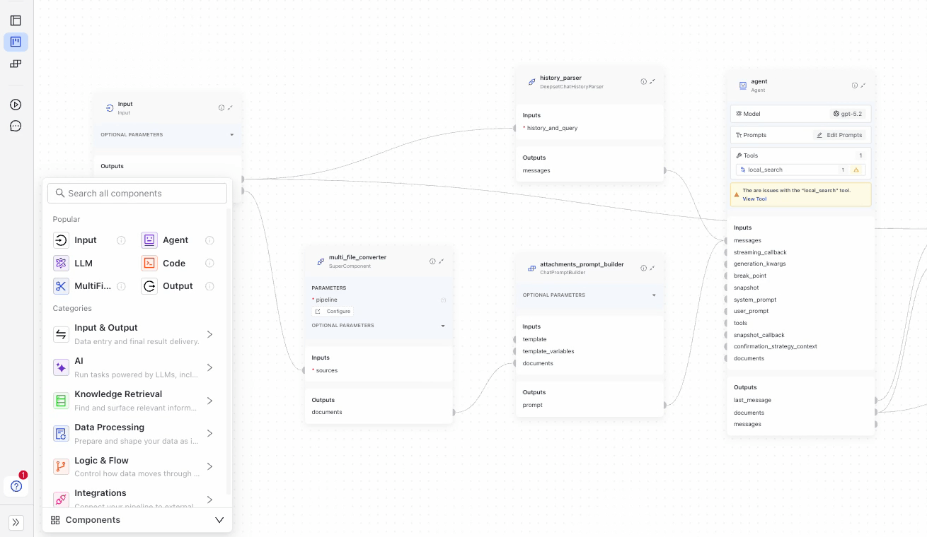Click the info icon on history_parser node
Viewport: 927px width, 537px height.
coord(643,82)
